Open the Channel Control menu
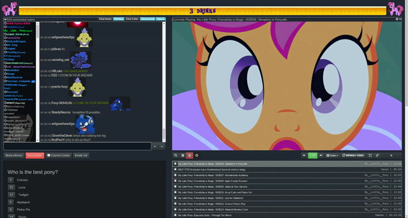Image resolution: width=408 pixels, height=218 pixels. click(58, 155)
